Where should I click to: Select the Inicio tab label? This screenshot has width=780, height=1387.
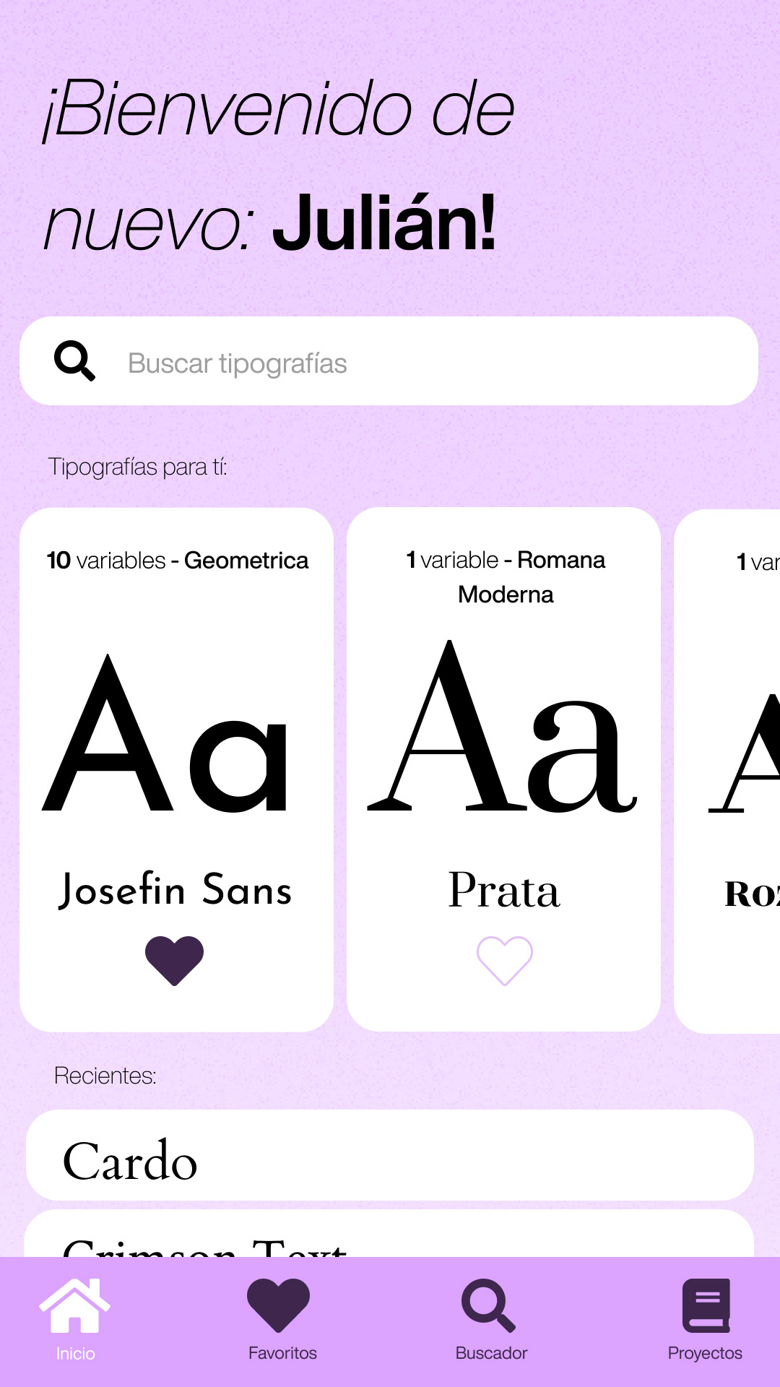click(x=75, y=1353)
